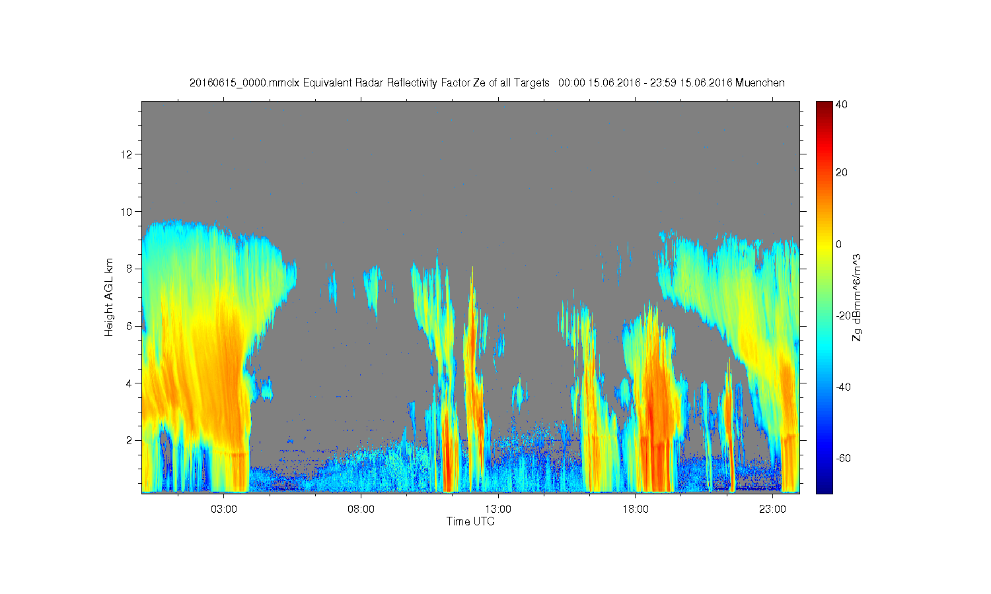Click the dark blue bottom of the colorbar
The width and height of the screenshot is (991, 594).
pos(824,488)
